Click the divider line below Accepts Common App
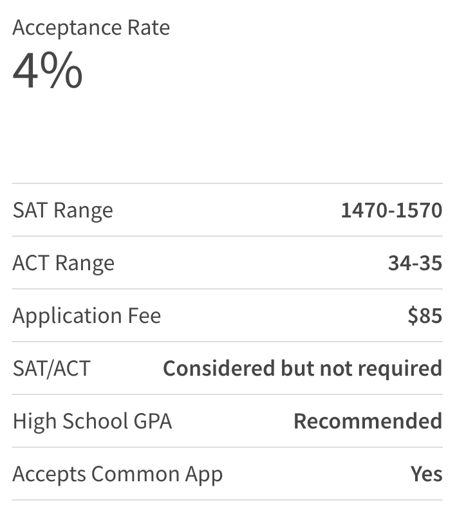The height and width of the screenshot is (516, 466). [227, 500]
